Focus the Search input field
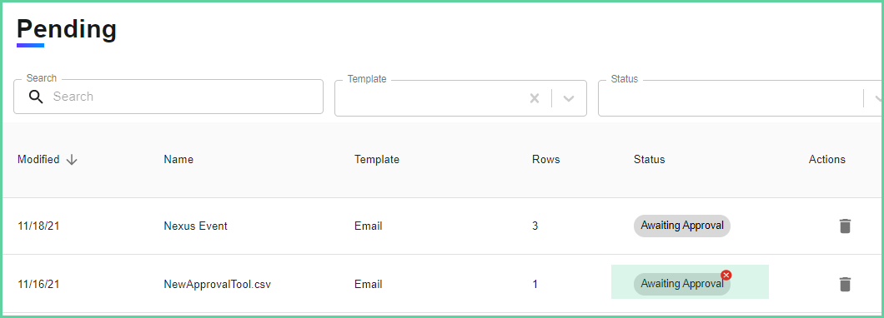 click(168, 97)
